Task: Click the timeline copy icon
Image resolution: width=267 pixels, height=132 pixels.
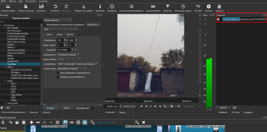Action: 17,122
